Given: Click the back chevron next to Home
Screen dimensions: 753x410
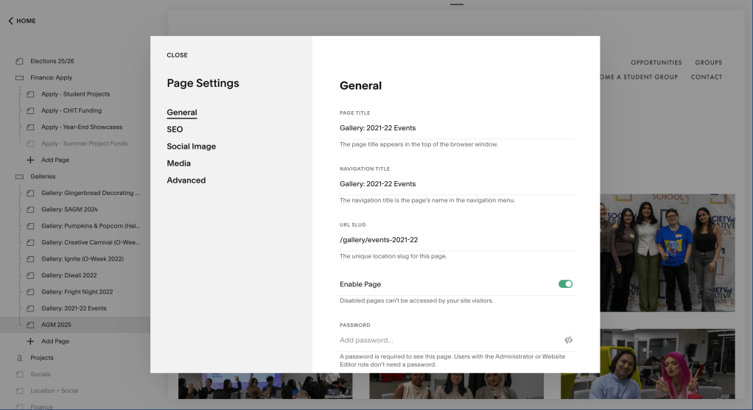Looking at the screenshot, I should [10, 21].
